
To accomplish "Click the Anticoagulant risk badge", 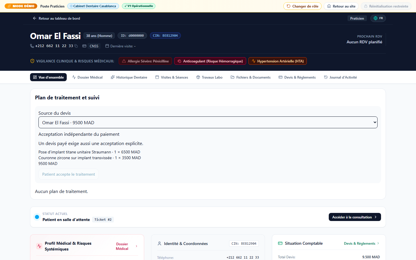I will [210, 61].
